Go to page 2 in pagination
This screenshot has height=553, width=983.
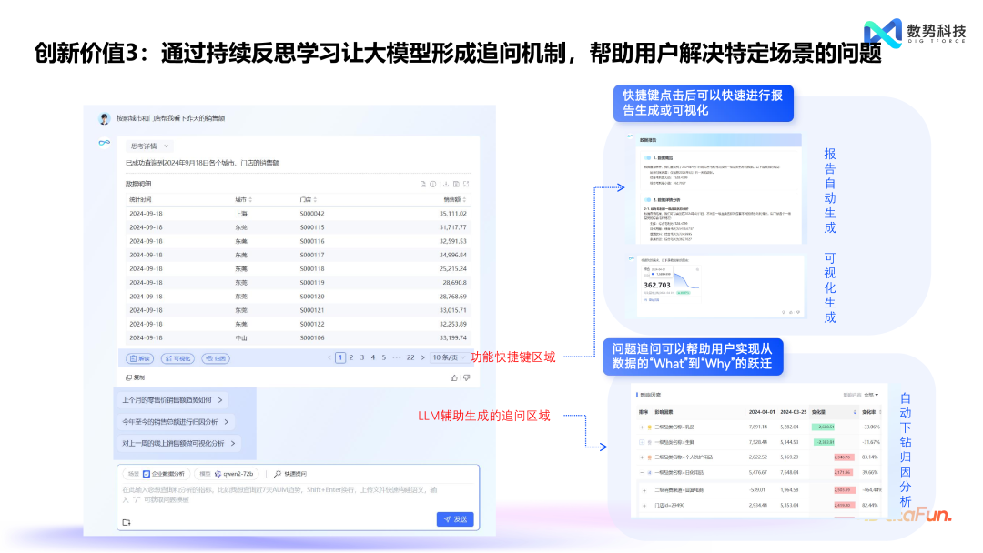pyautogui.click(x=351, y=357)
